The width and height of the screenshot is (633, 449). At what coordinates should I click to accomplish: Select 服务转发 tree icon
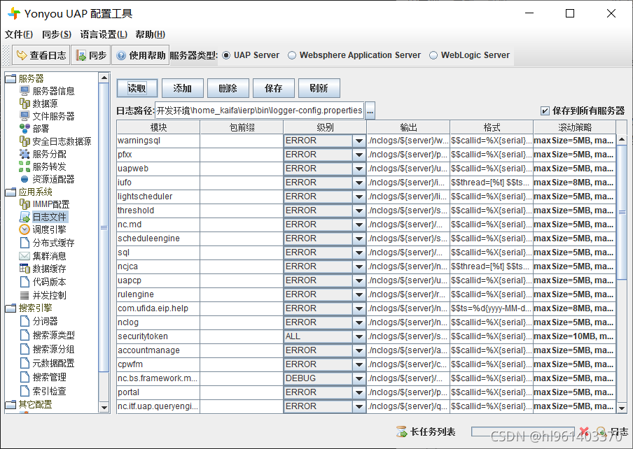(25, 166)
